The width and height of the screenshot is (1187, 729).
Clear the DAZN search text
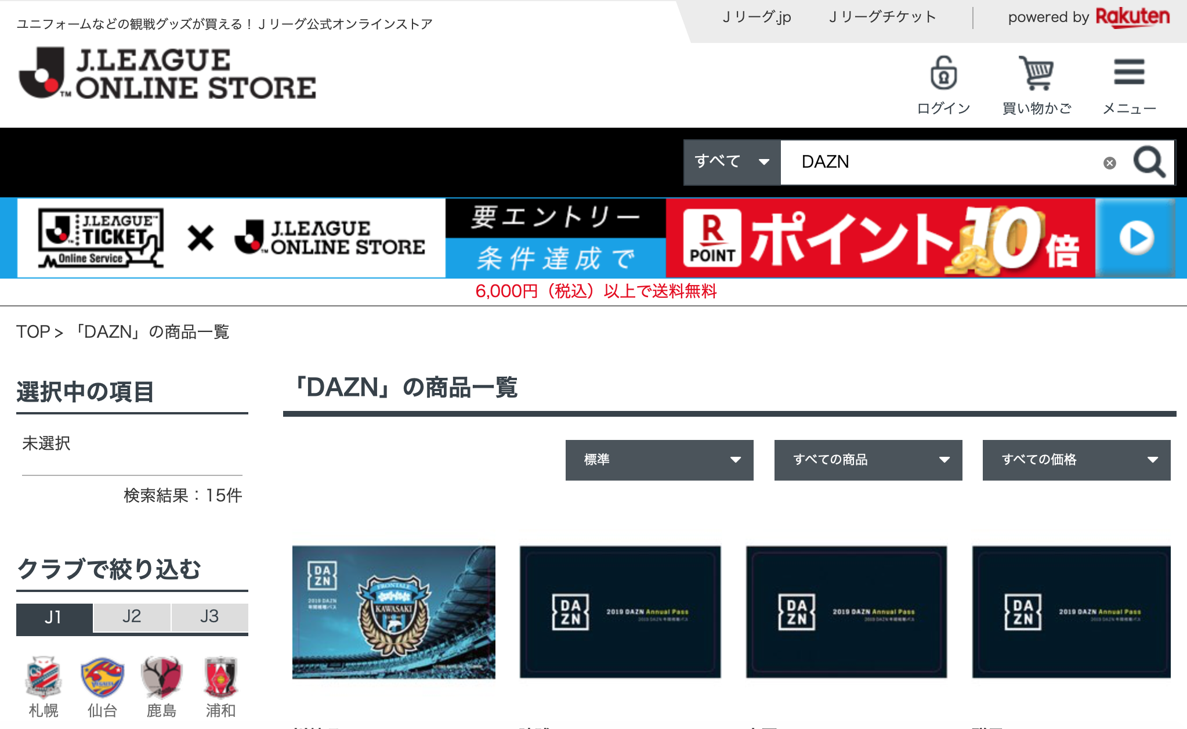tap(1109, 163)
